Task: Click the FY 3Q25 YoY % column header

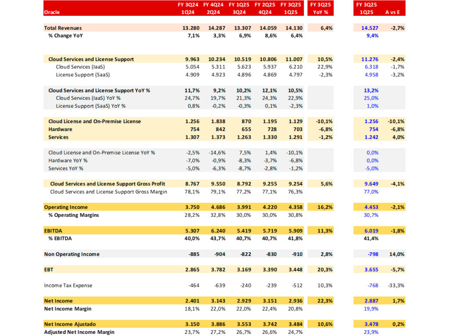Action: click(321, 8)
